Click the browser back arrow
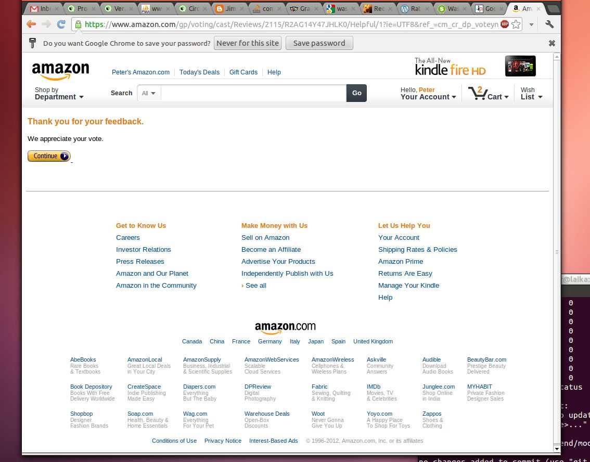 pos(31,24)
